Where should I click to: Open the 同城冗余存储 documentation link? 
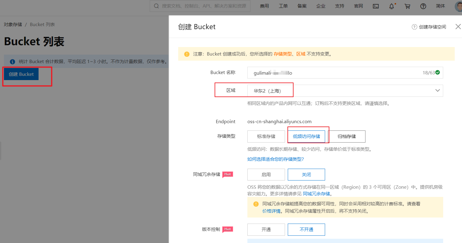(316, 194)
